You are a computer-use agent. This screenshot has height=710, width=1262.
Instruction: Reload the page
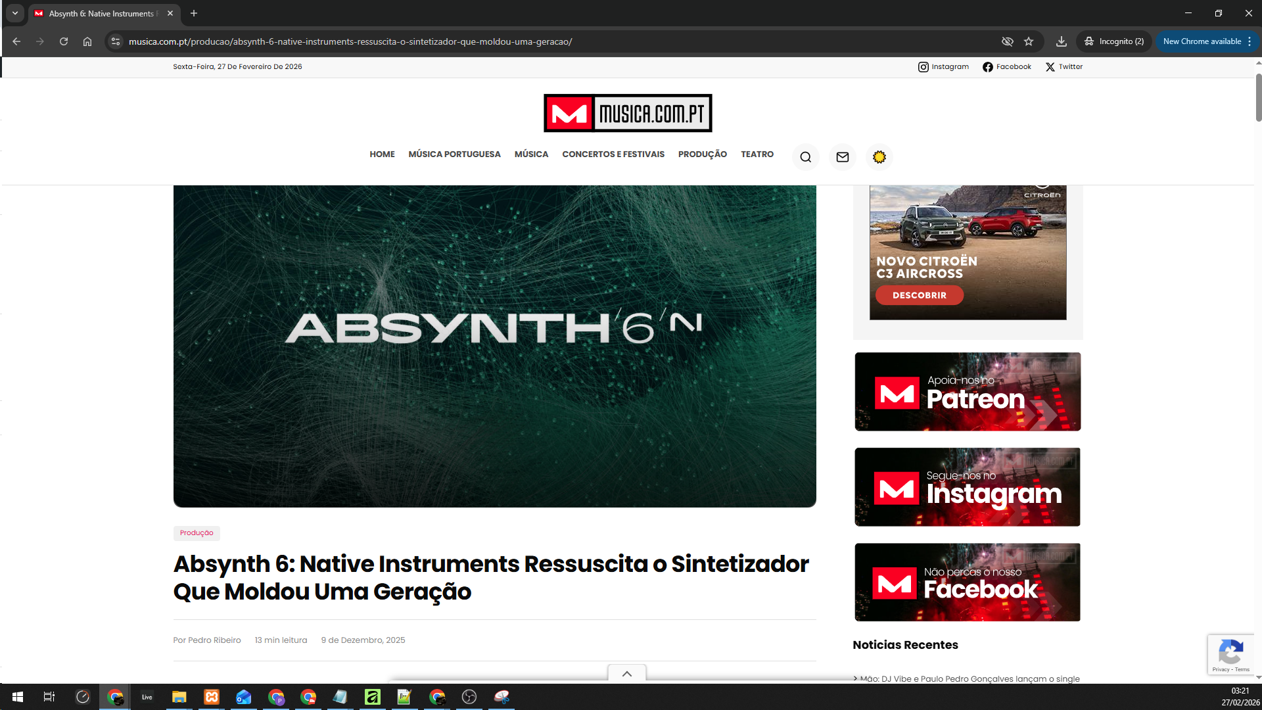coord(64,41)
